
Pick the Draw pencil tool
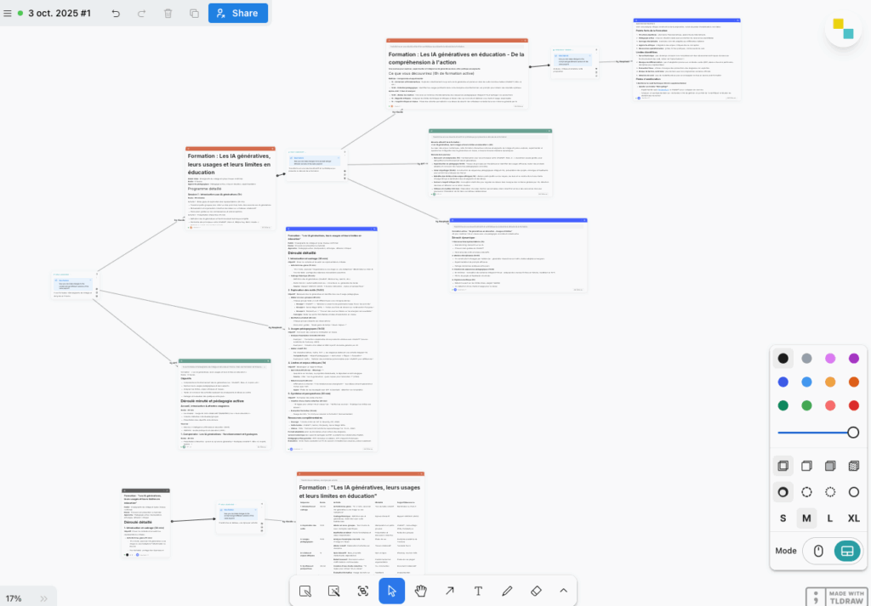click(507, 591)
